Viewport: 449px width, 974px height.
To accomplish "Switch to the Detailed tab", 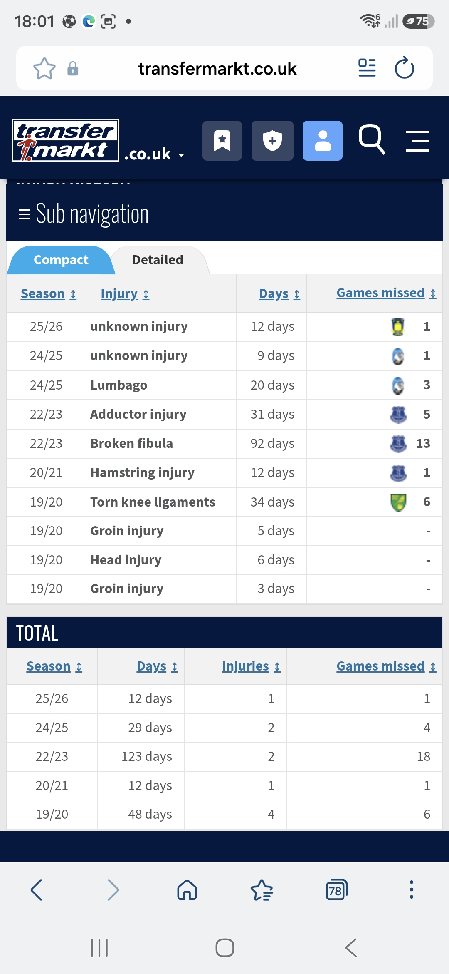I will click(x=158, y=260).
